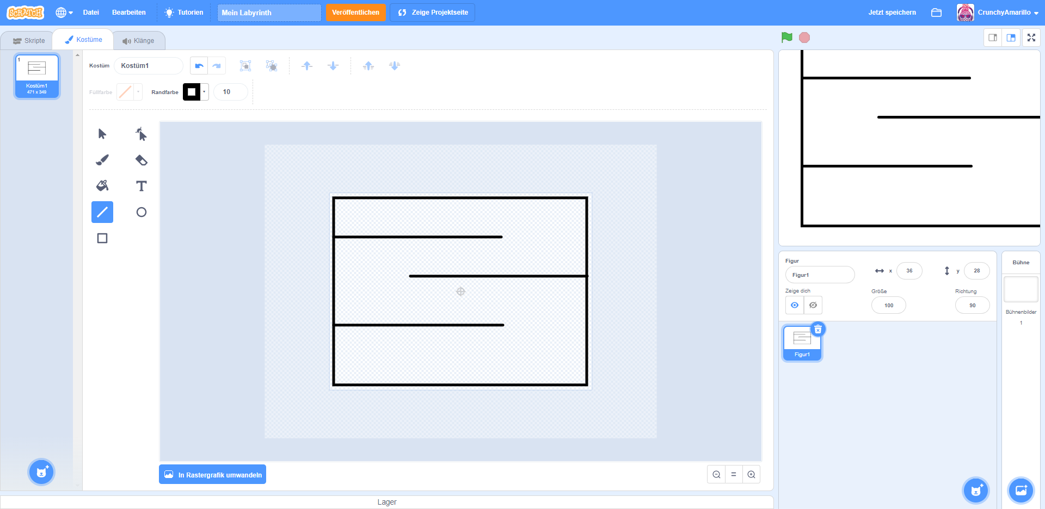Viewport: 1045px width, 509px height.
Task: Click the project title field Mein Labyrinth
Action: [x=269, y=13]
